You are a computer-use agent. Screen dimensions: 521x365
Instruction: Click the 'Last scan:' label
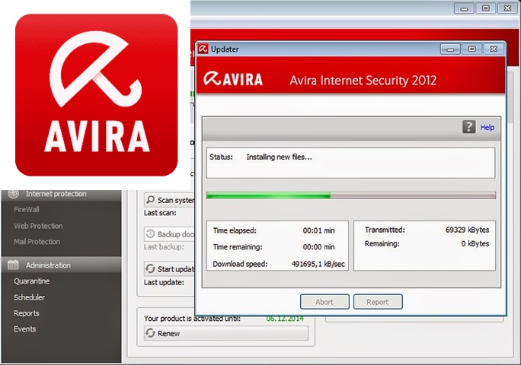click(x=160, y=213)
